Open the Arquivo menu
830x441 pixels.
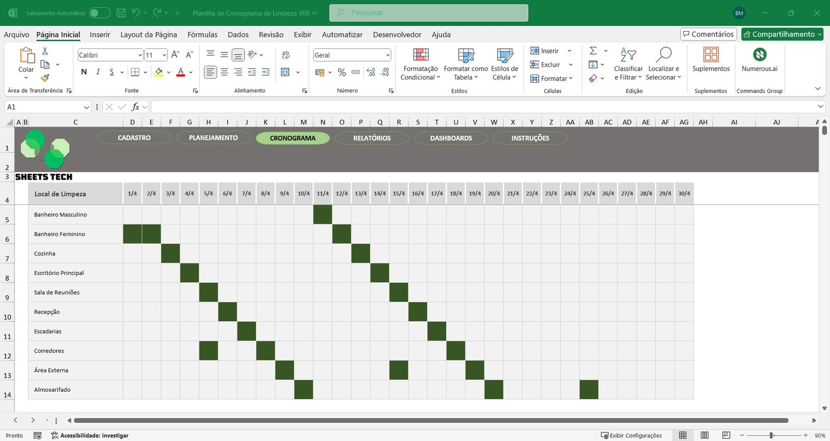pyautogui.click(x=17, y=35)
